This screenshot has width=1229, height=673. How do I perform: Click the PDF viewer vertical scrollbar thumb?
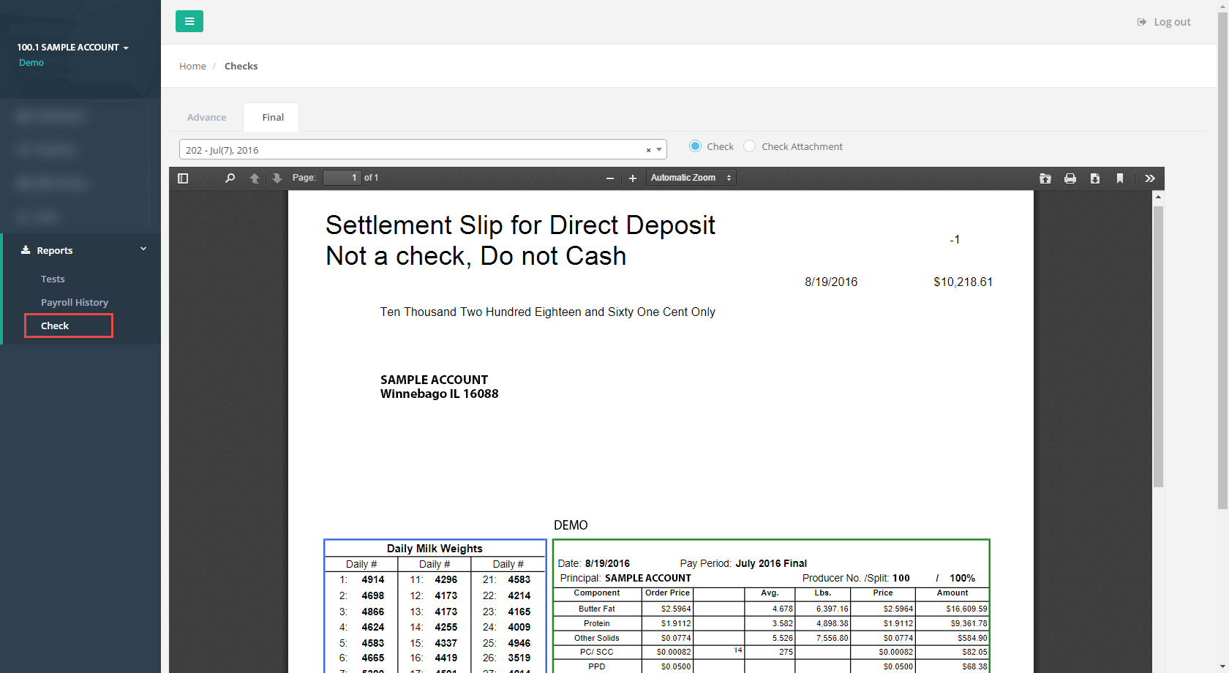(1158, 346)
